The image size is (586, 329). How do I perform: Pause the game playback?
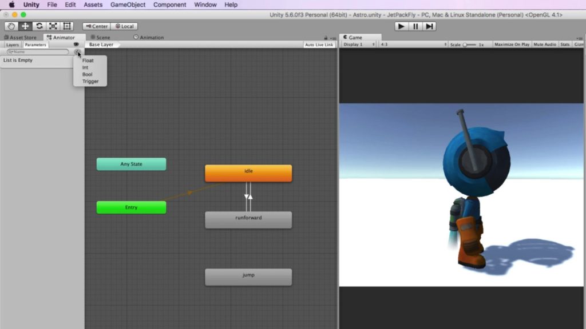[415, 26]
